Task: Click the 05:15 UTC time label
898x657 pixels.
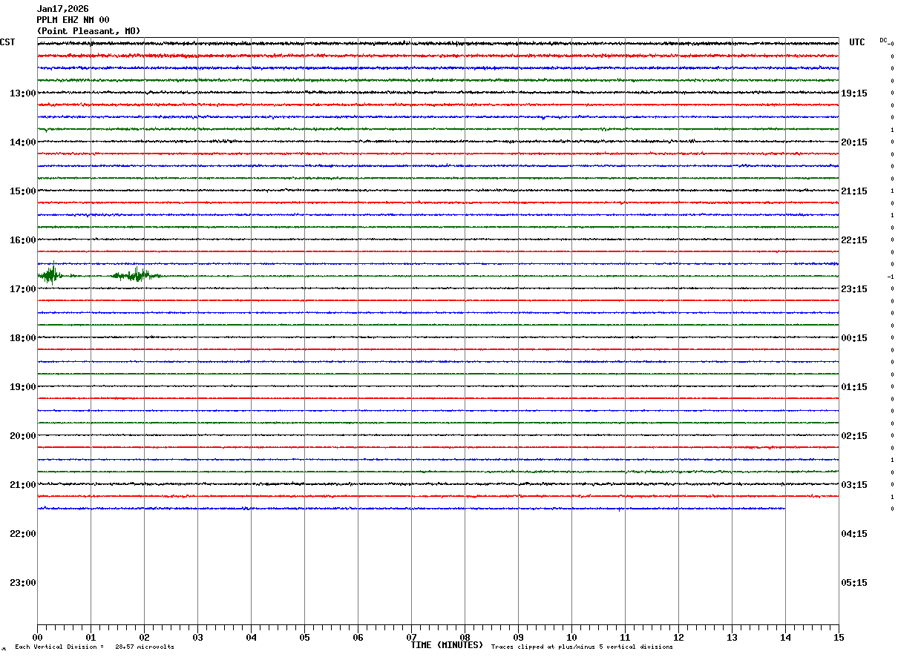Action: tap(854, 583)
